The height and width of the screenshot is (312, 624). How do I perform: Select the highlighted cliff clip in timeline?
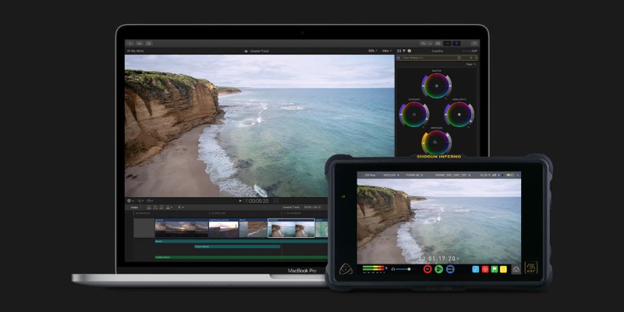click(291, 228)
